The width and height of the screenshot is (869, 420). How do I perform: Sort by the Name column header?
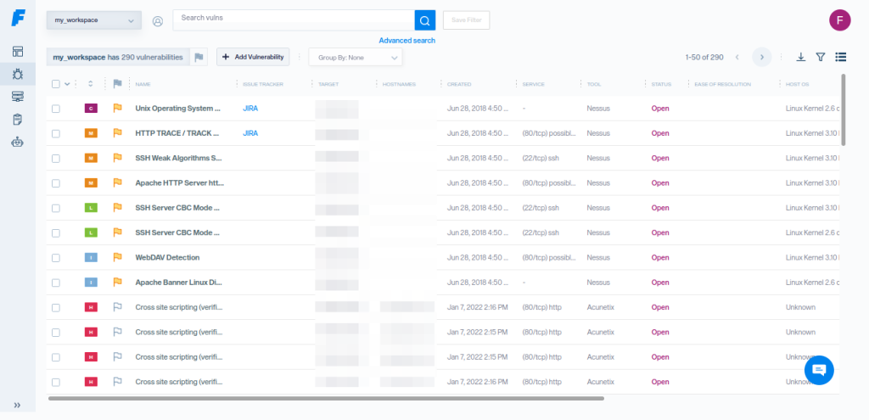pos(143,84)
